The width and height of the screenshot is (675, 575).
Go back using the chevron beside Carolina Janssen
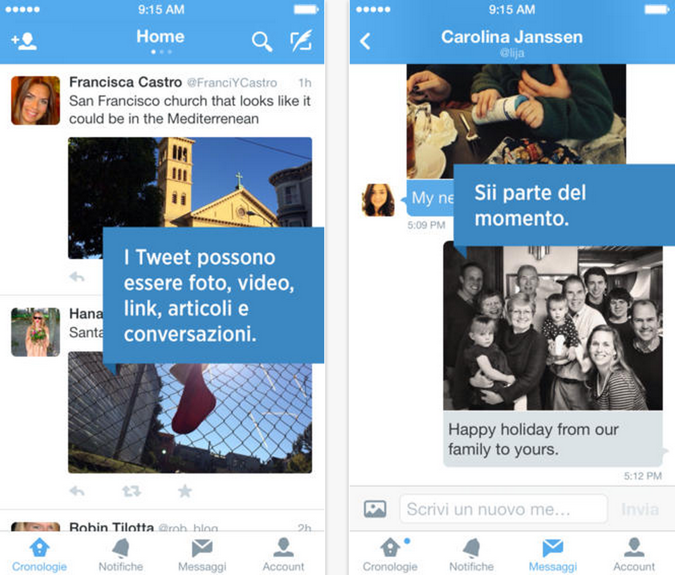[x=365, y=41]
